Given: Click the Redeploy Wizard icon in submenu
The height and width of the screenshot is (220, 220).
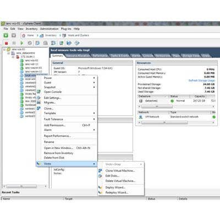Looking at the screenshot, I should [x=100, y=193].
